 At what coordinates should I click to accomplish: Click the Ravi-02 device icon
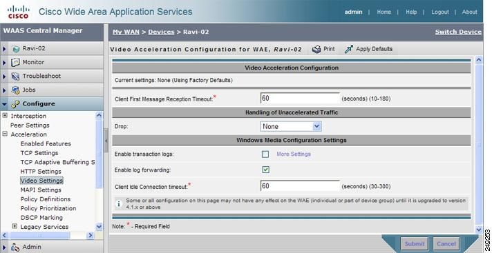[16, 49]
